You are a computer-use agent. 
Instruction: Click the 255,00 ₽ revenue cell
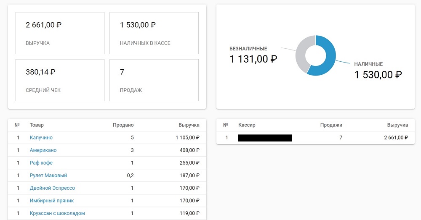click(x=189, y=163)
